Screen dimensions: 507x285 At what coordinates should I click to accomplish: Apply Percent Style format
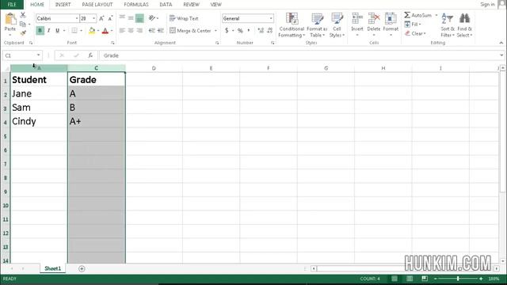click(x=240, y=30)
